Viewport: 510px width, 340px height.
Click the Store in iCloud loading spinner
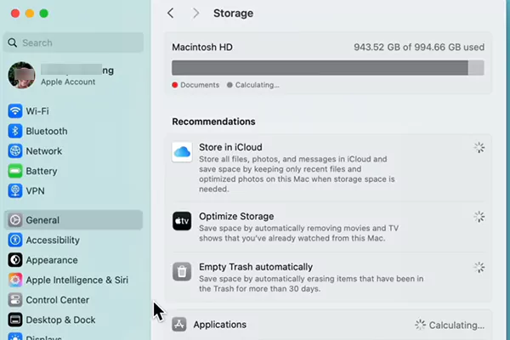click(x=479, y=148)
